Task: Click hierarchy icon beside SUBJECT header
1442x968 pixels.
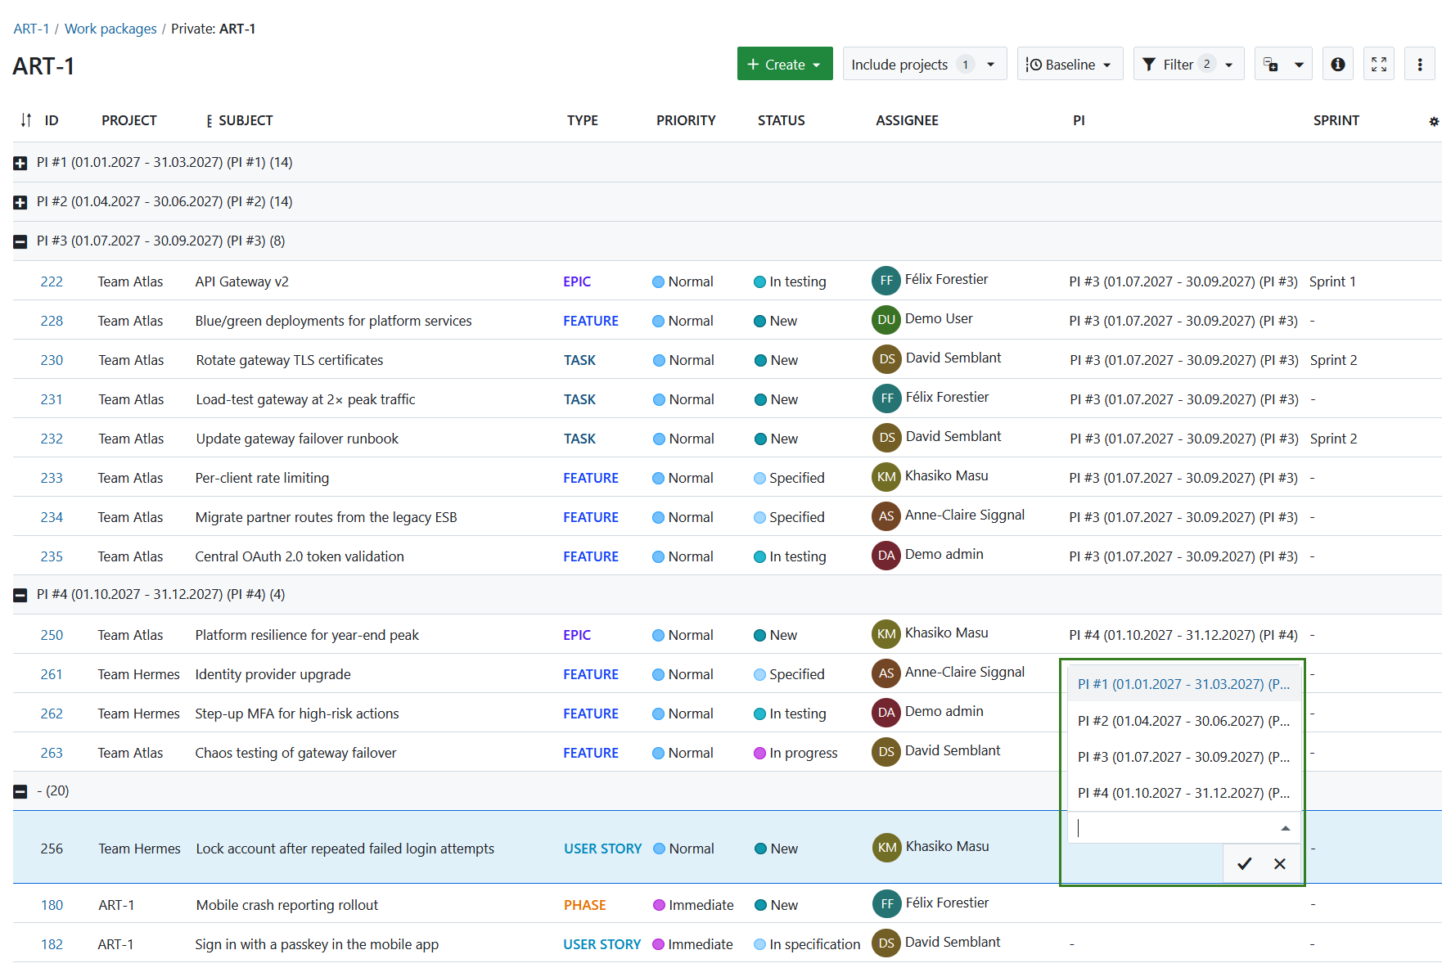Action: point(210,121)
